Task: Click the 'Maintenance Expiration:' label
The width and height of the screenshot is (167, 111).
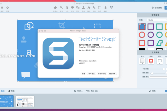Action: pos(88,61)
